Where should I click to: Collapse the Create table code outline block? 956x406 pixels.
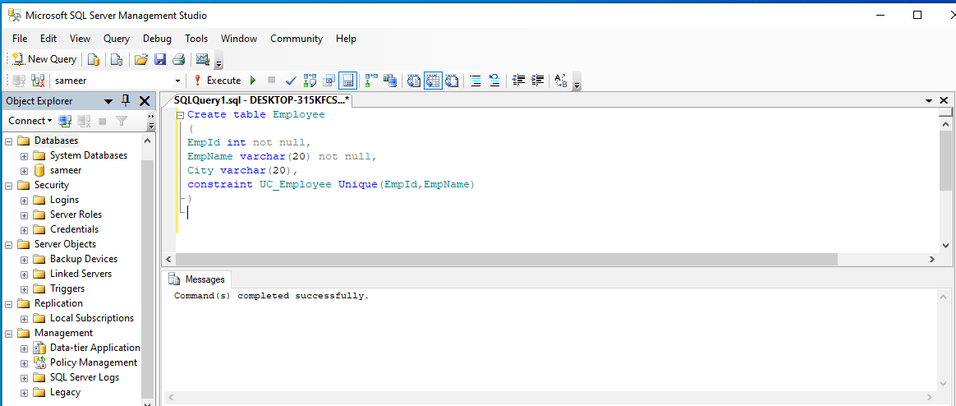(180, 115)
